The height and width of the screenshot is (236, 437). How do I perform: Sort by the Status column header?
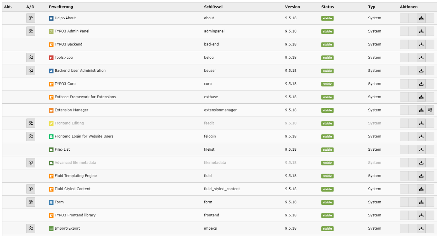327,7
